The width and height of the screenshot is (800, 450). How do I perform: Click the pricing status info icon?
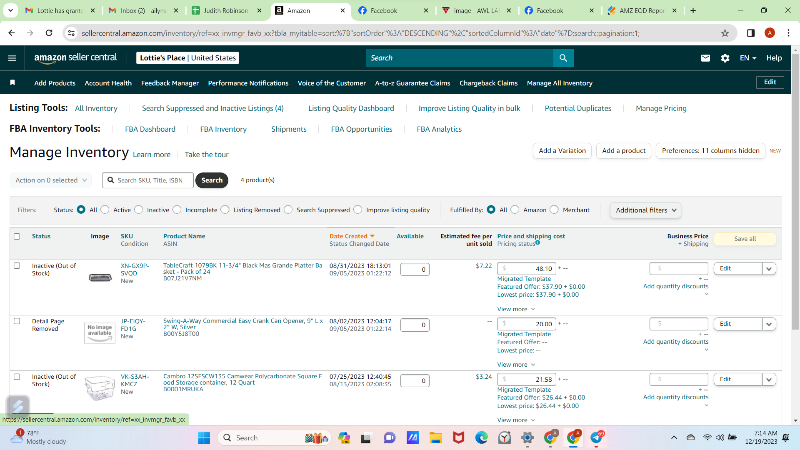pyautogui.click(x=537, y=242)
